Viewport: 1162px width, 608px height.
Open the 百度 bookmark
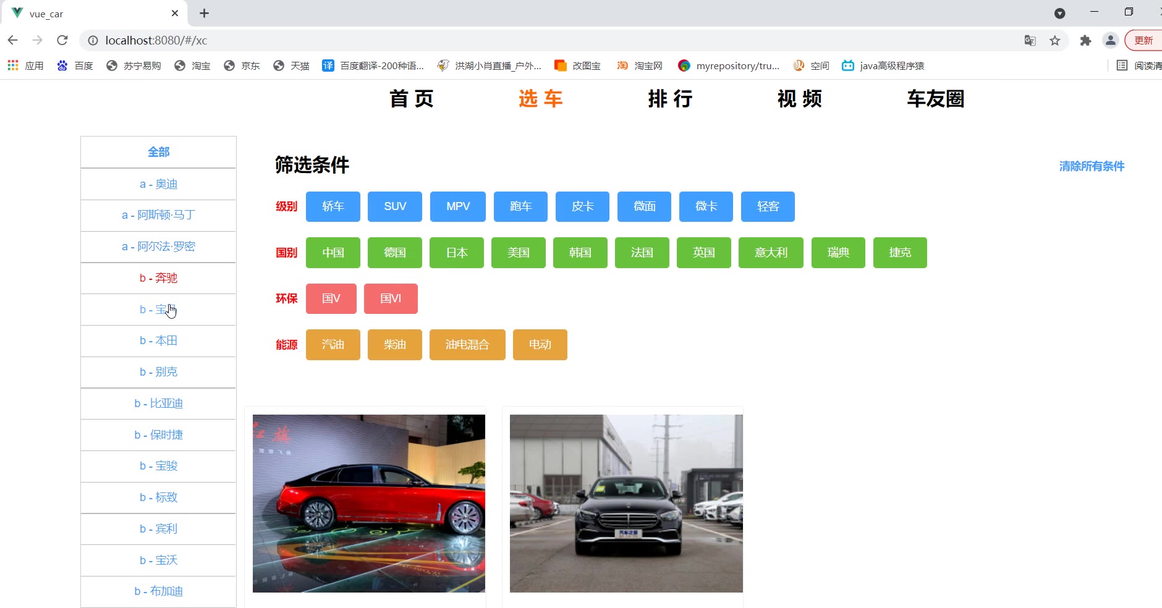click(75, 65)
